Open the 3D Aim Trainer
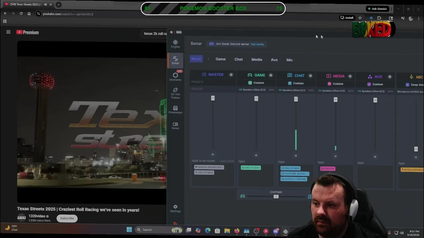Screen dimensions: 424x238 tap(175, 93)
